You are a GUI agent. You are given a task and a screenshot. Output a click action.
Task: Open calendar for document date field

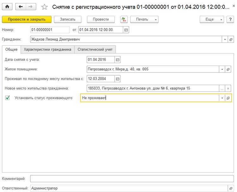pyautogui.click(x=126, y=30)
